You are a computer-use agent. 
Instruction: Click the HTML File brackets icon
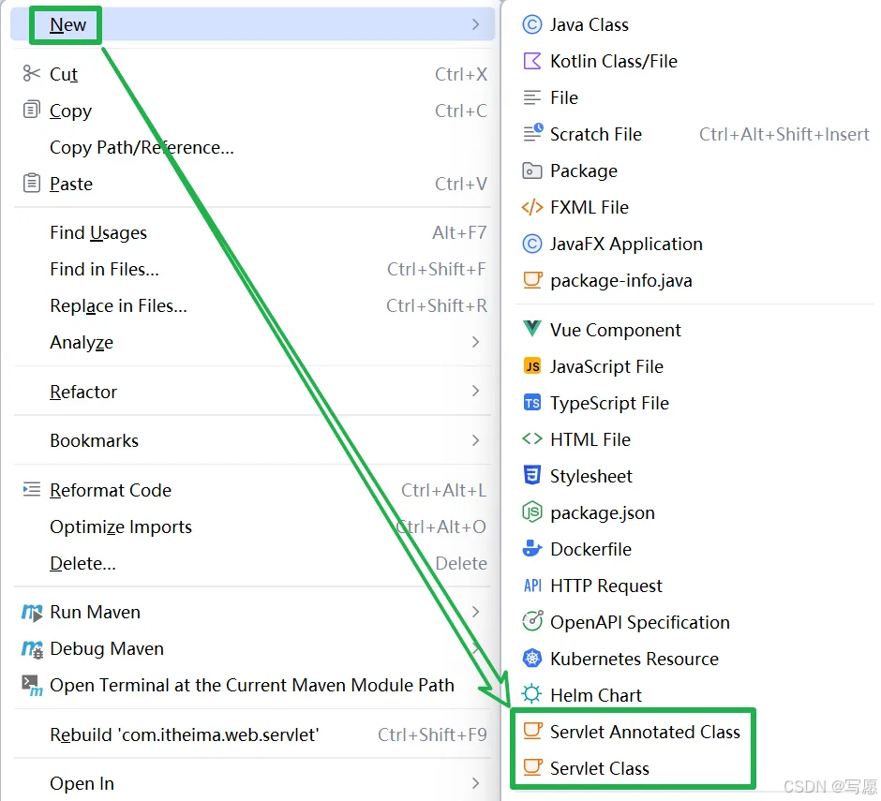[x=531, y=438]
